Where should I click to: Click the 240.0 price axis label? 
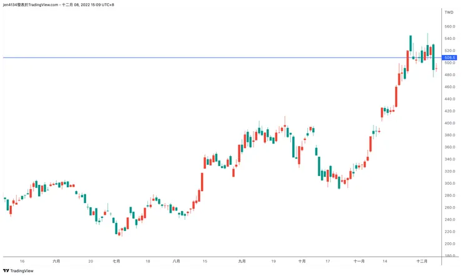click(x=450, y=219)
